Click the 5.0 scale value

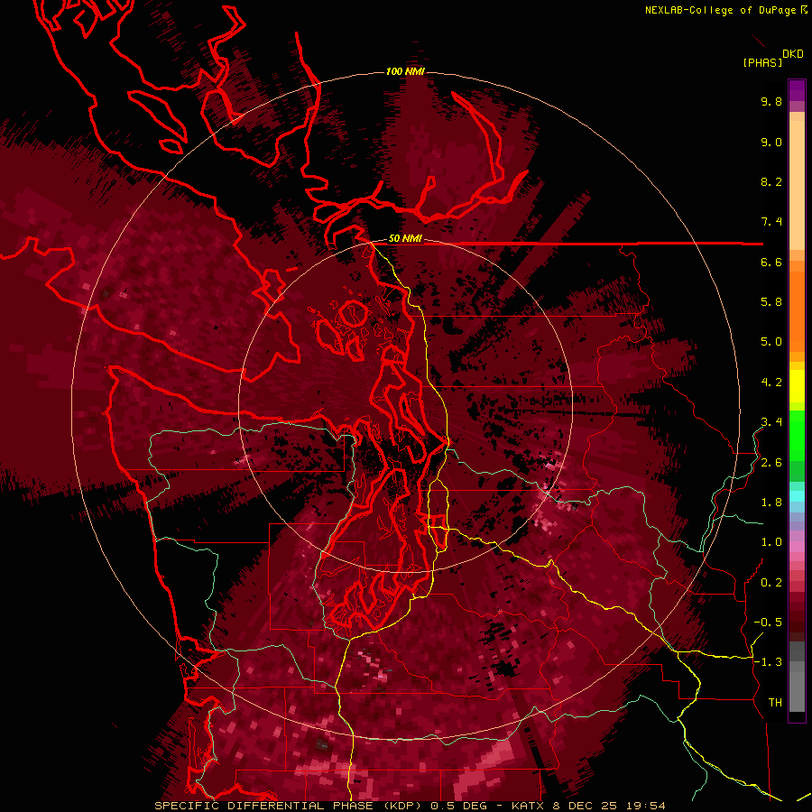point(771,342)
